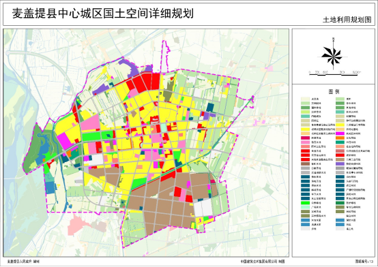Click the 麦盖提县人民政府 编制 footer text
Viewport: 378px width, 267px height.
click(23, 262)
